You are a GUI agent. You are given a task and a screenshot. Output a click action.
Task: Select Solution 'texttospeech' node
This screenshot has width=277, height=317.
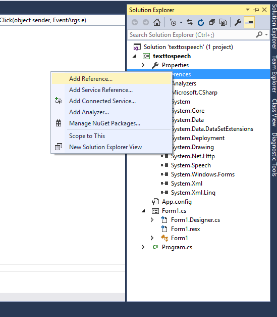(x=188, y=47)
